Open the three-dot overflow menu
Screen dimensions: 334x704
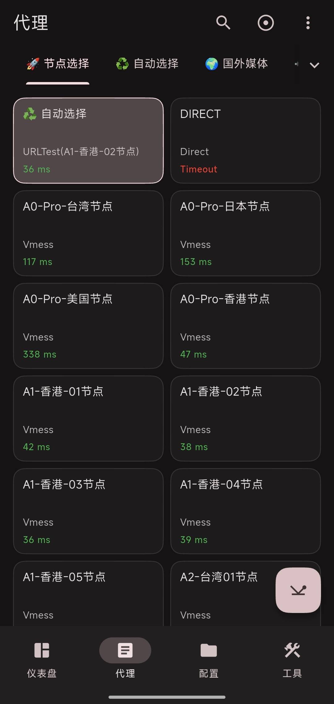pyautogui.click(x=308, y=23)
